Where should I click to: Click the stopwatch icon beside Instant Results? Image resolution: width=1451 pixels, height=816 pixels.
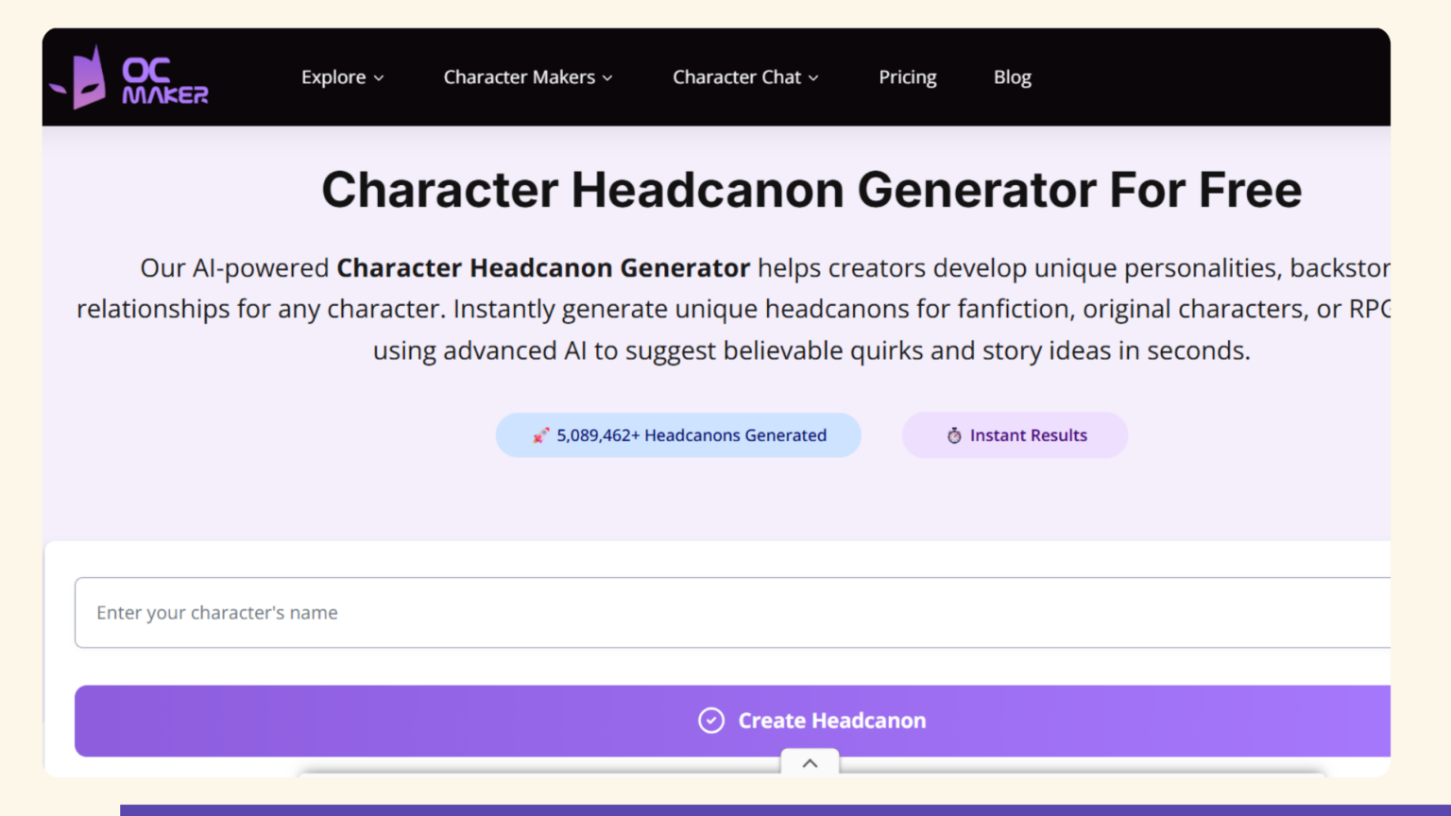click(x=954, y=435)
